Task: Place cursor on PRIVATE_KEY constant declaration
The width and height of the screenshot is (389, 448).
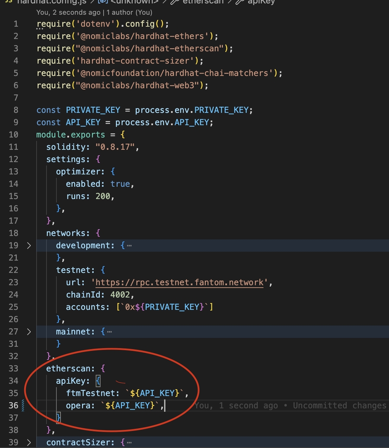Action: pyautogui.click(x=90, y=110)
